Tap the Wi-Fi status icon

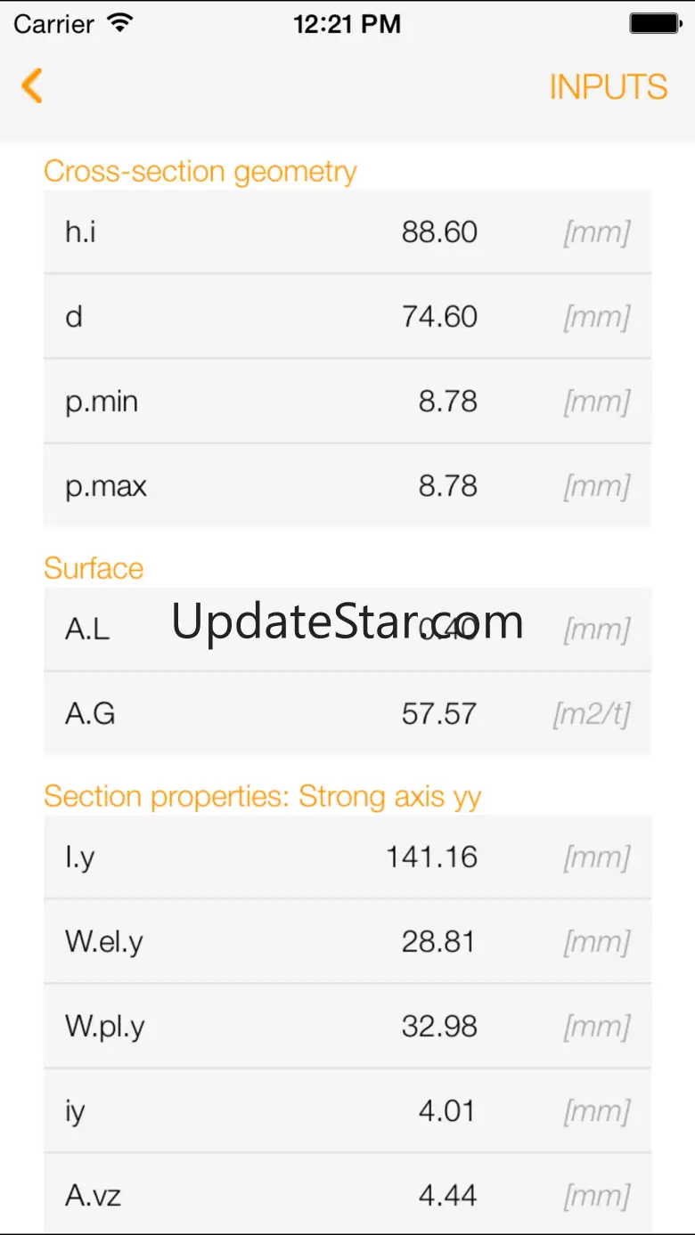pyautogui.click(x=118, y=24)
